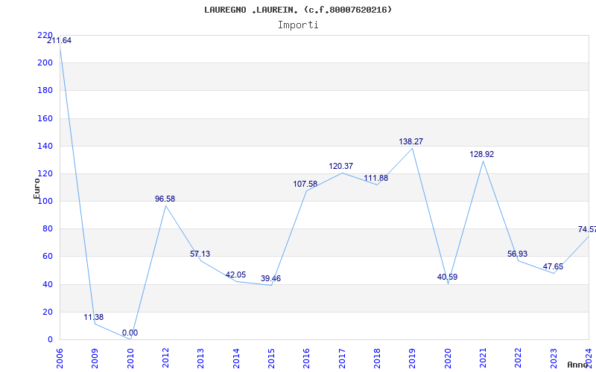Click the 40.59 data label
The image size is (596, 372).
coord(448,277)
